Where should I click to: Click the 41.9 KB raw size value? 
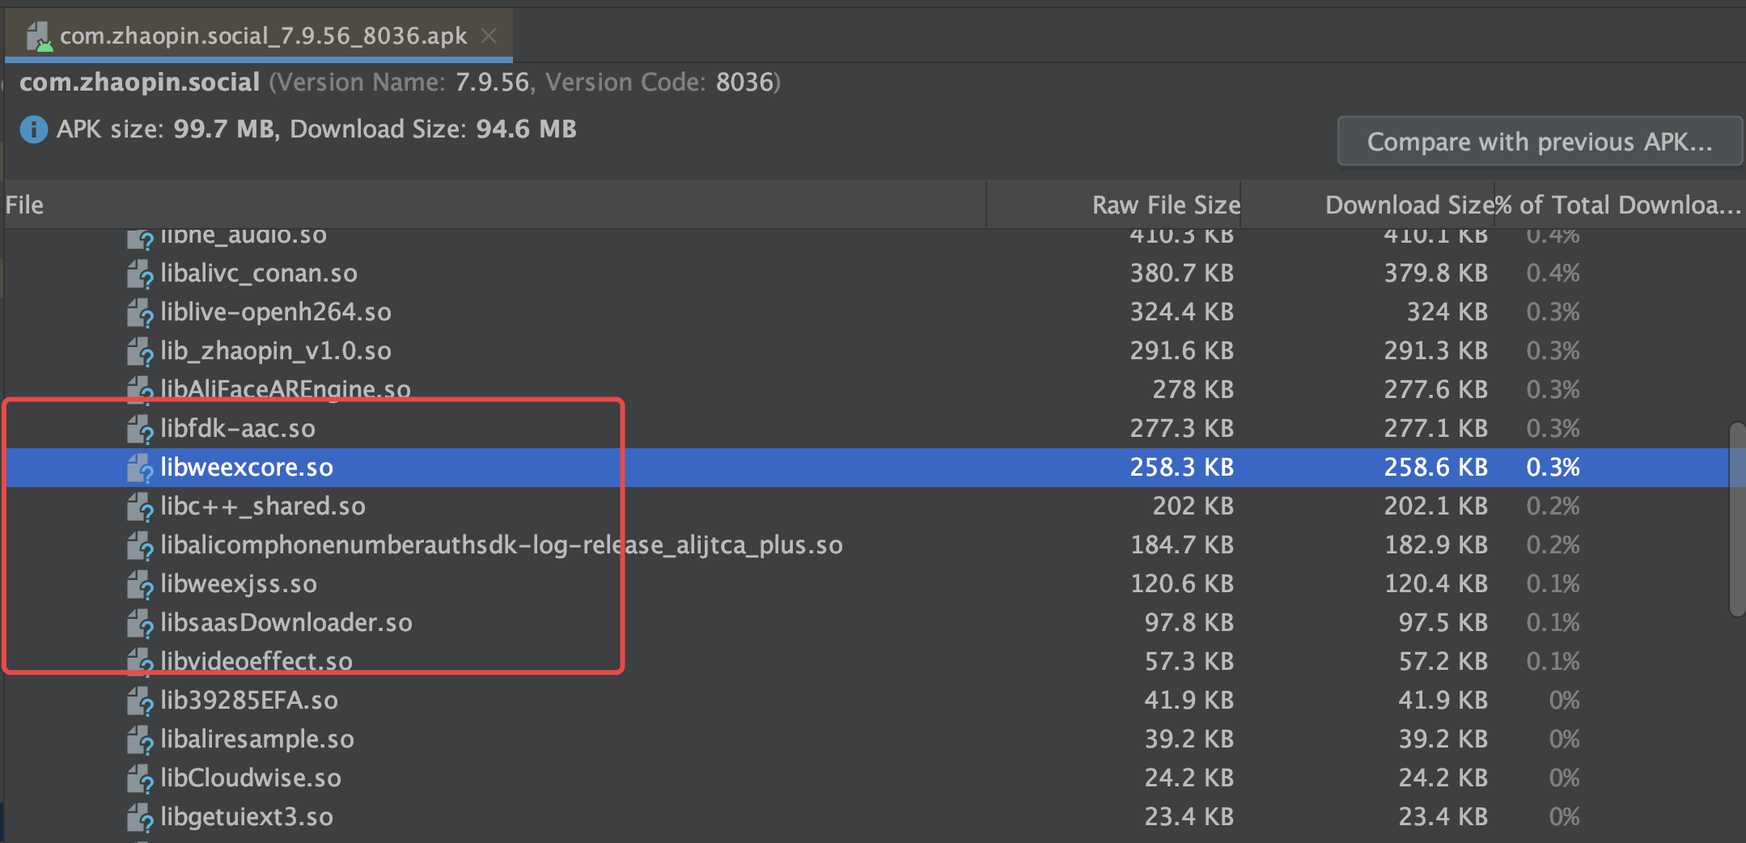pos(1189,701)
